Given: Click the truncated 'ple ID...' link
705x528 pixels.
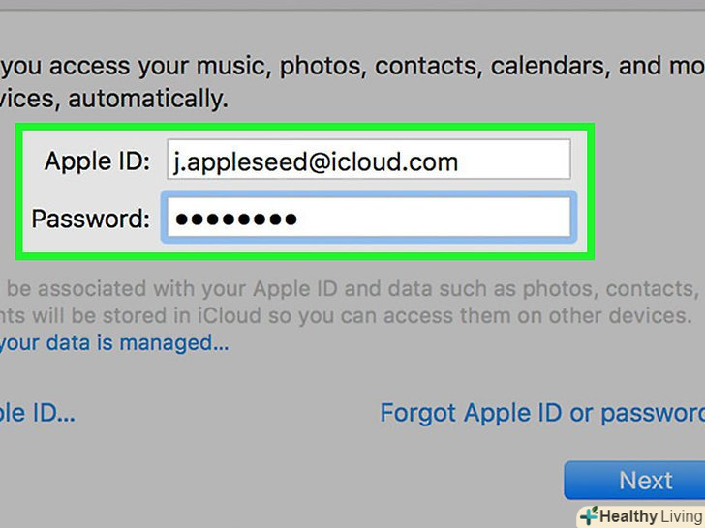Looking at the screenshot, I should [37, 413].
